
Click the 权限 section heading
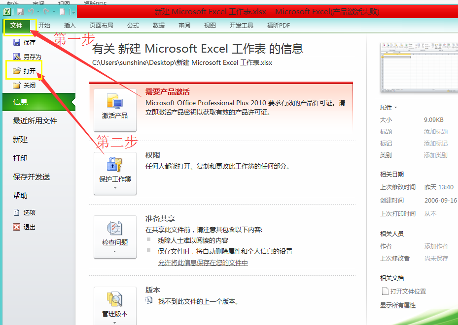153,155
